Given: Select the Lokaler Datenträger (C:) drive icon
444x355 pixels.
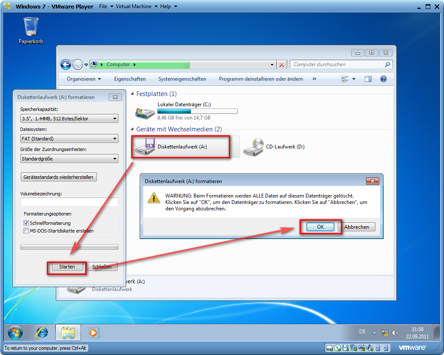Looking at the screenshot, I should pyautogui.click(x=145, y=113).
